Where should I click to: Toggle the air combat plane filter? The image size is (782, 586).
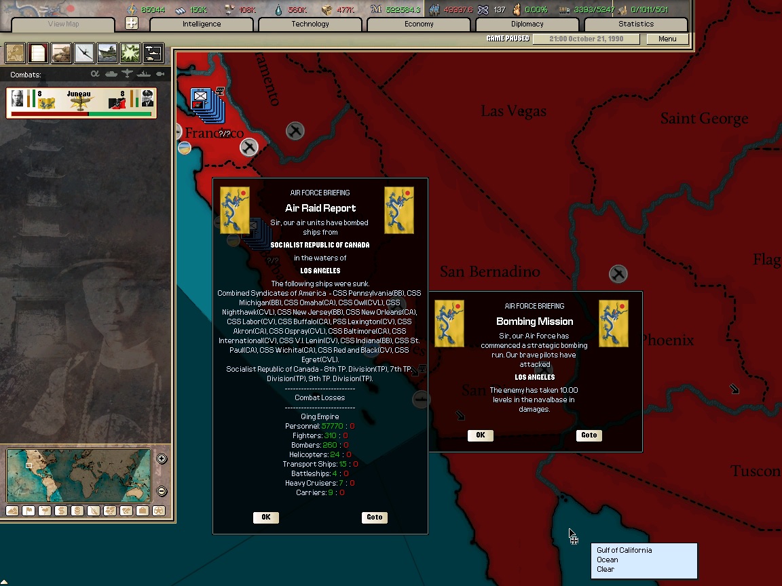[x=127, y=74]
